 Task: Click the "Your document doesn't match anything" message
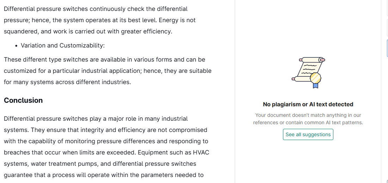click(x=308, y=119)
